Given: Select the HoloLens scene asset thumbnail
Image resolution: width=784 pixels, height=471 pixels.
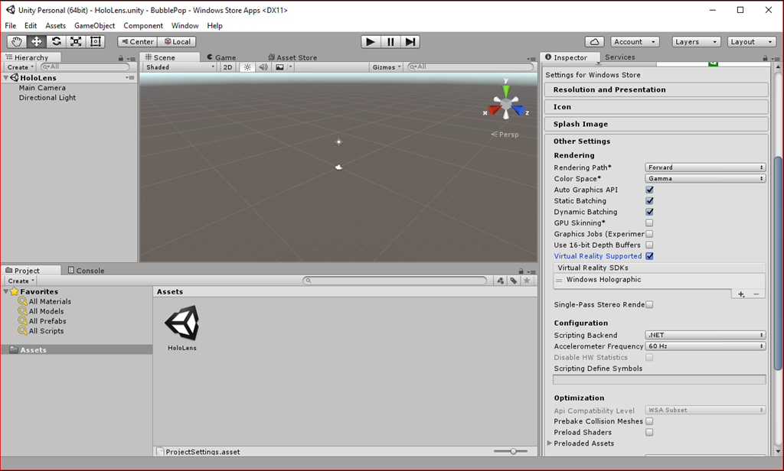Looking at the screenshot, I should point(182,323).
